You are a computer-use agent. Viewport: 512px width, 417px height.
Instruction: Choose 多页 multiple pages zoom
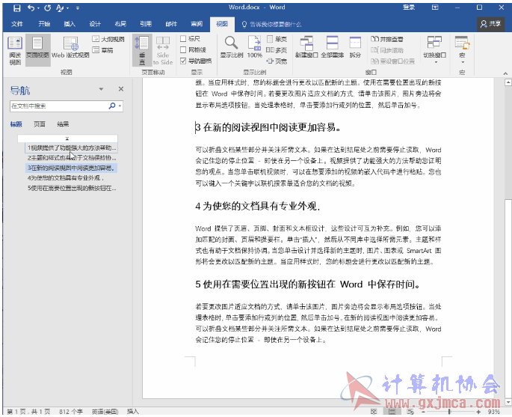click(277, 50)
